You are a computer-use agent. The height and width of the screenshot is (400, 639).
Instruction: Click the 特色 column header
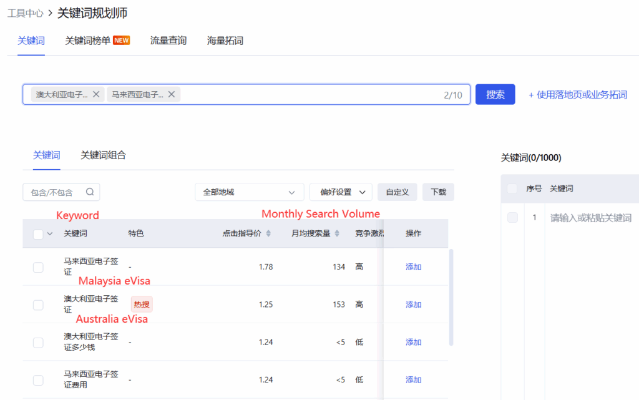tap(135, 233)
